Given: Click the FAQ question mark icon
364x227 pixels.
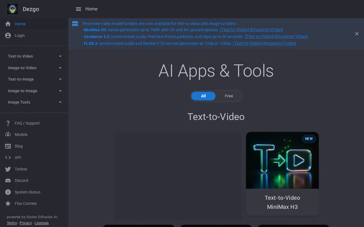Looking at the screenshot, I should (x=8, y=123).
